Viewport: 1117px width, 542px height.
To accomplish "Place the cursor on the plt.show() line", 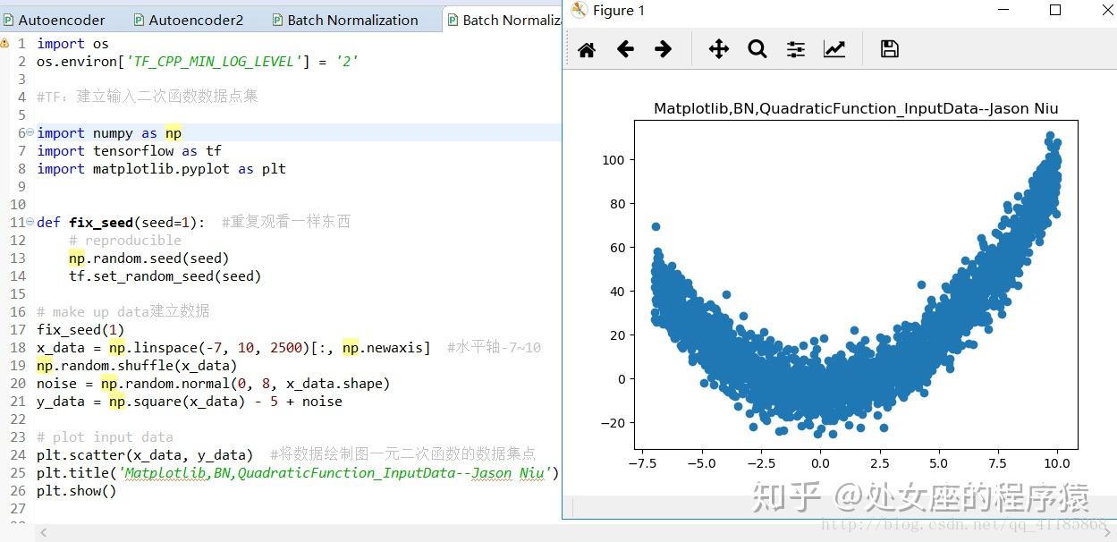I will click(x=76, y=490).
